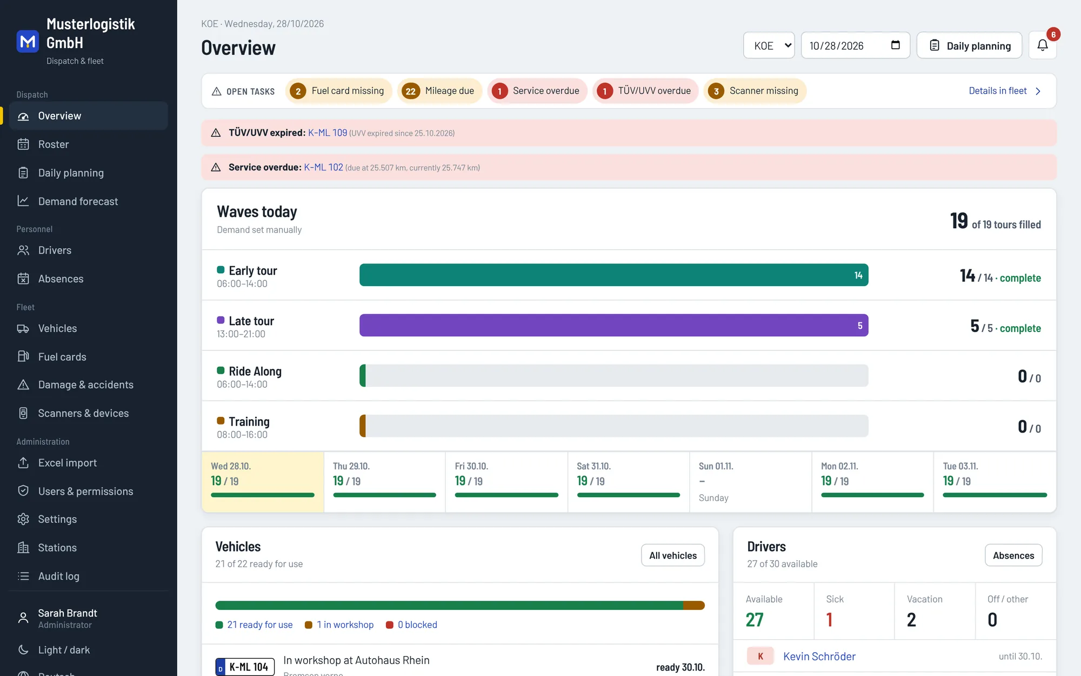Click the 1 in workshop legend
The height and width of the screenshot is (676, 1081).
tap(339, 625)
